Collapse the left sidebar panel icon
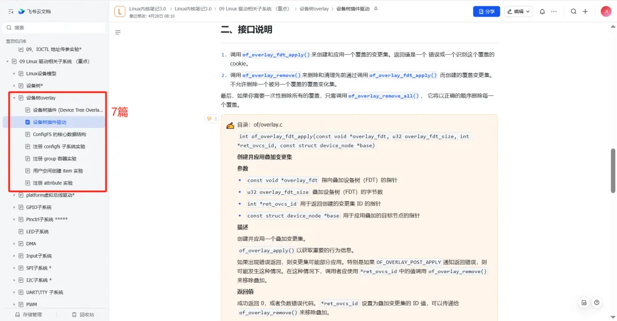617x321 pixels. (x=11, y=11)
